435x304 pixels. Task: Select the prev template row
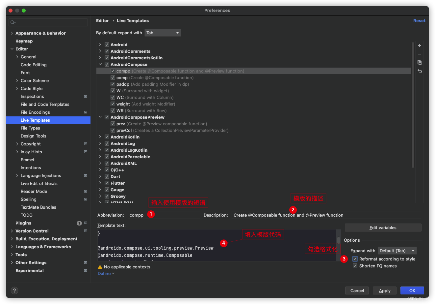pyautogui.click(x=253, y=124)
